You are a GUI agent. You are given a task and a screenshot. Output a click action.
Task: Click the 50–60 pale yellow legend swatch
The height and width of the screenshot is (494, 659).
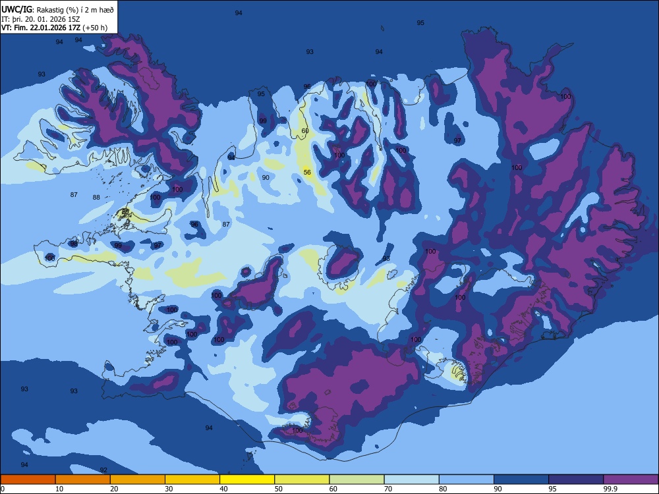(302, 480)
